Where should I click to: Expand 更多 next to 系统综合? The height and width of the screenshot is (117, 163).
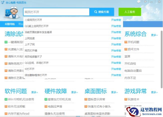pyautogui.click(x=154, y=35)
